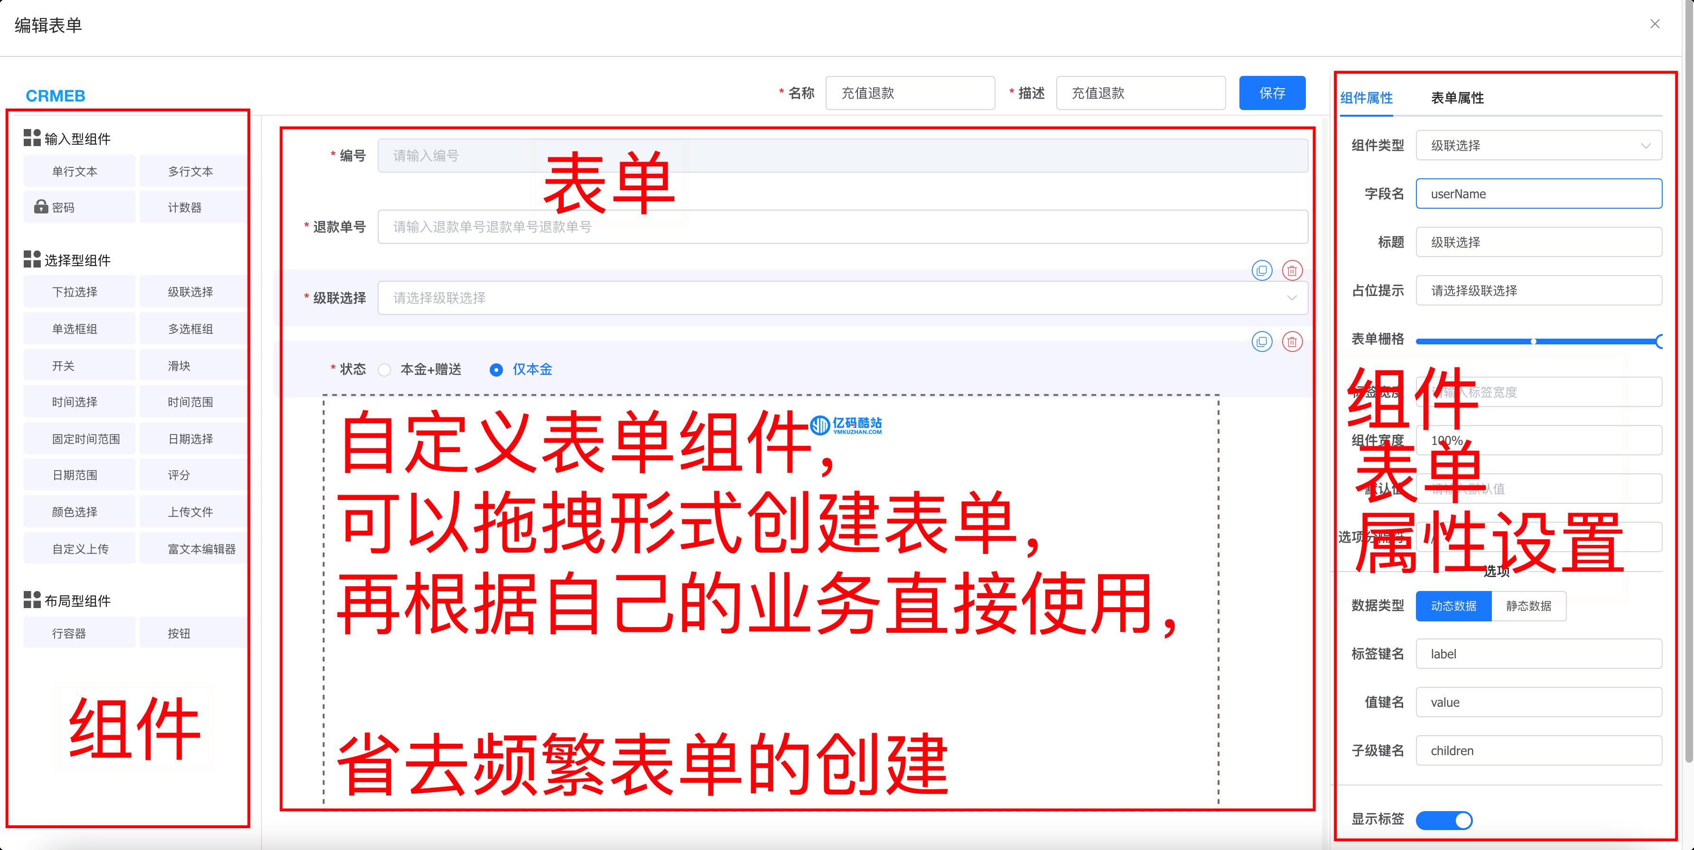Copy the 级联选择 form row
Screen dimensions: 1694x850
coord(1261,270)
